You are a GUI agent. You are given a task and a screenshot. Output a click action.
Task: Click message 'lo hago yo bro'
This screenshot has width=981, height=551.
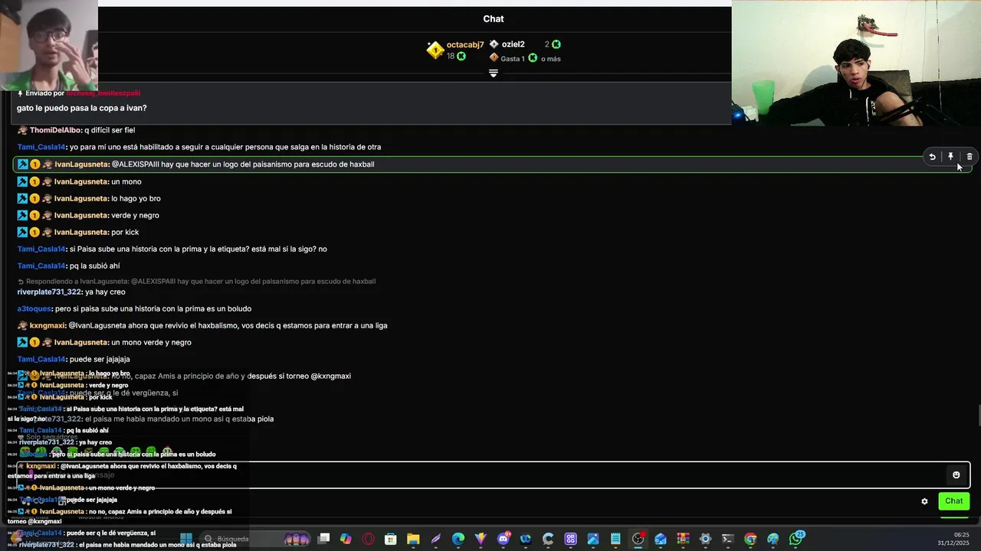pos(136,198)
